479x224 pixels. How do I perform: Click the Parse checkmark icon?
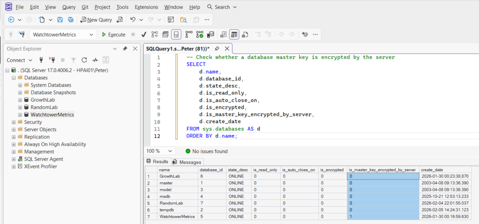click(x=144, y=34)
